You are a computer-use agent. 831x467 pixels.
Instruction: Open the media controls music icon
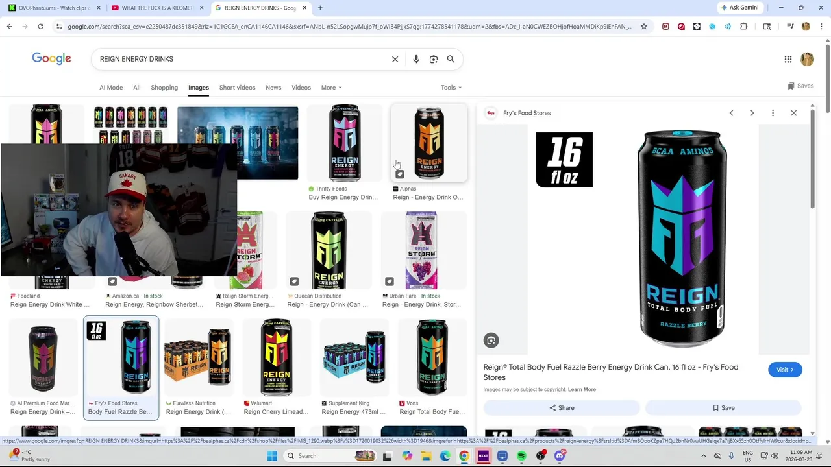pos(790,27)
